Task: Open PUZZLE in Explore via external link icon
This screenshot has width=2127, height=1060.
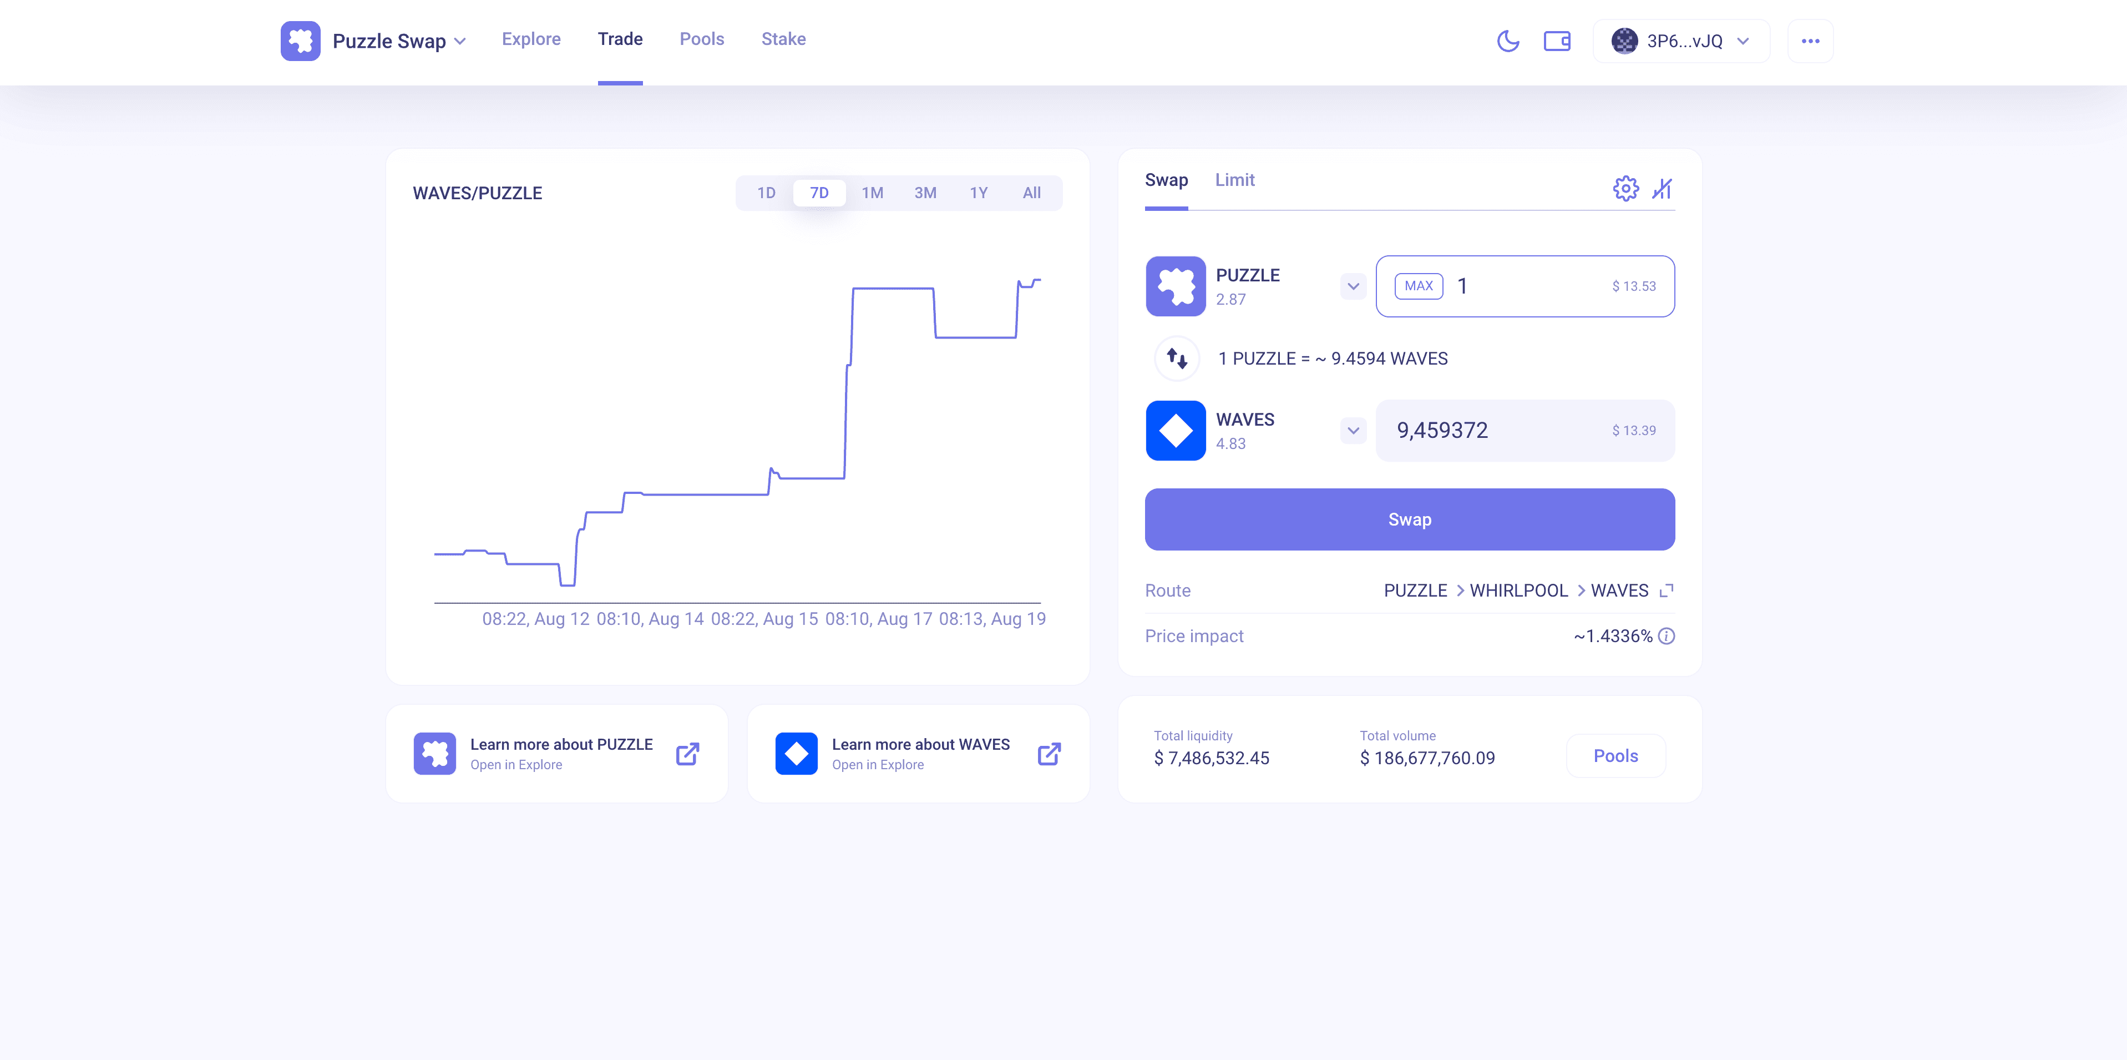Action: tap(687, 754)
